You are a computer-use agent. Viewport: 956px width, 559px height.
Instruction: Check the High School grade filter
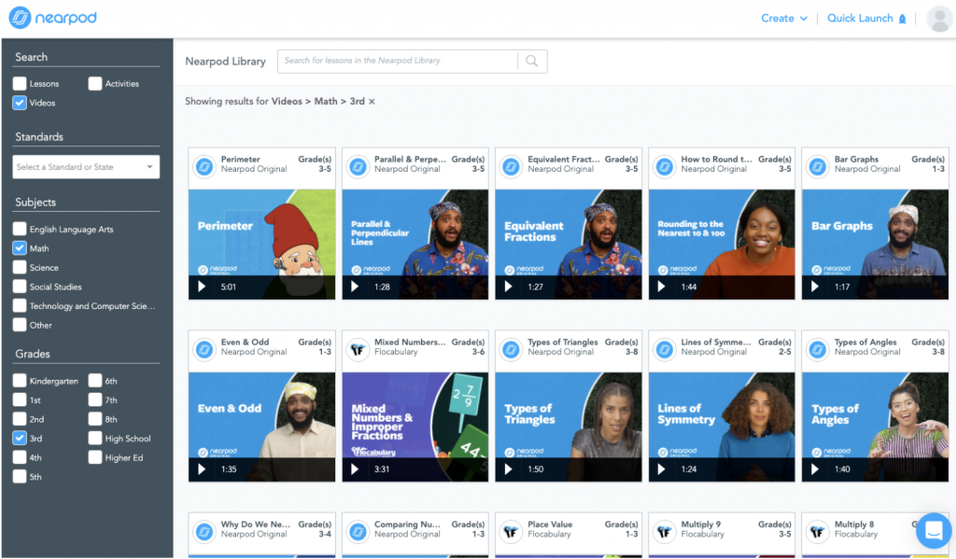pyautogui.click(x=95, y=438)
